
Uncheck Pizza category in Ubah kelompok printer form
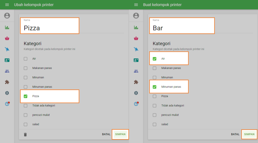coord(25,96)
